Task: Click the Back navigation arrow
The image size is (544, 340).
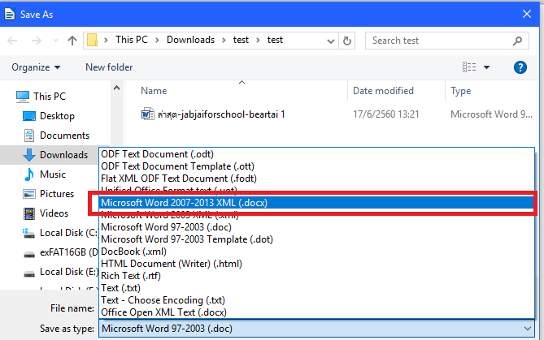Action: 12,41
